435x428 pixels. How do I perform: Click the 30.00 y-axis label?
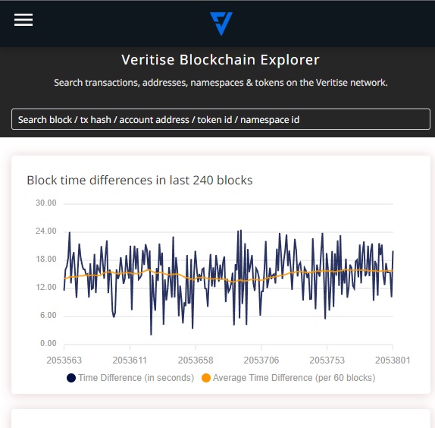[46, 203]
